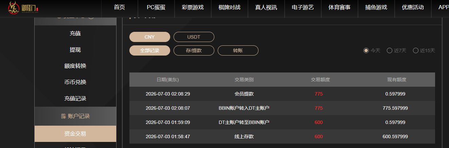449x148 pixels.
Task: Select 资金交易 in sidebar
Action: coord(75,134)
